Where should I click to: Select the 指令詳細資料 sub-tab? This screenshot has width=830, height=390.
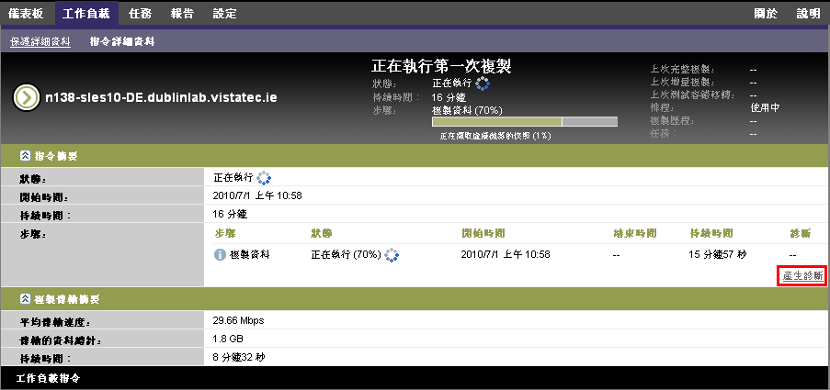coord(122,42)
